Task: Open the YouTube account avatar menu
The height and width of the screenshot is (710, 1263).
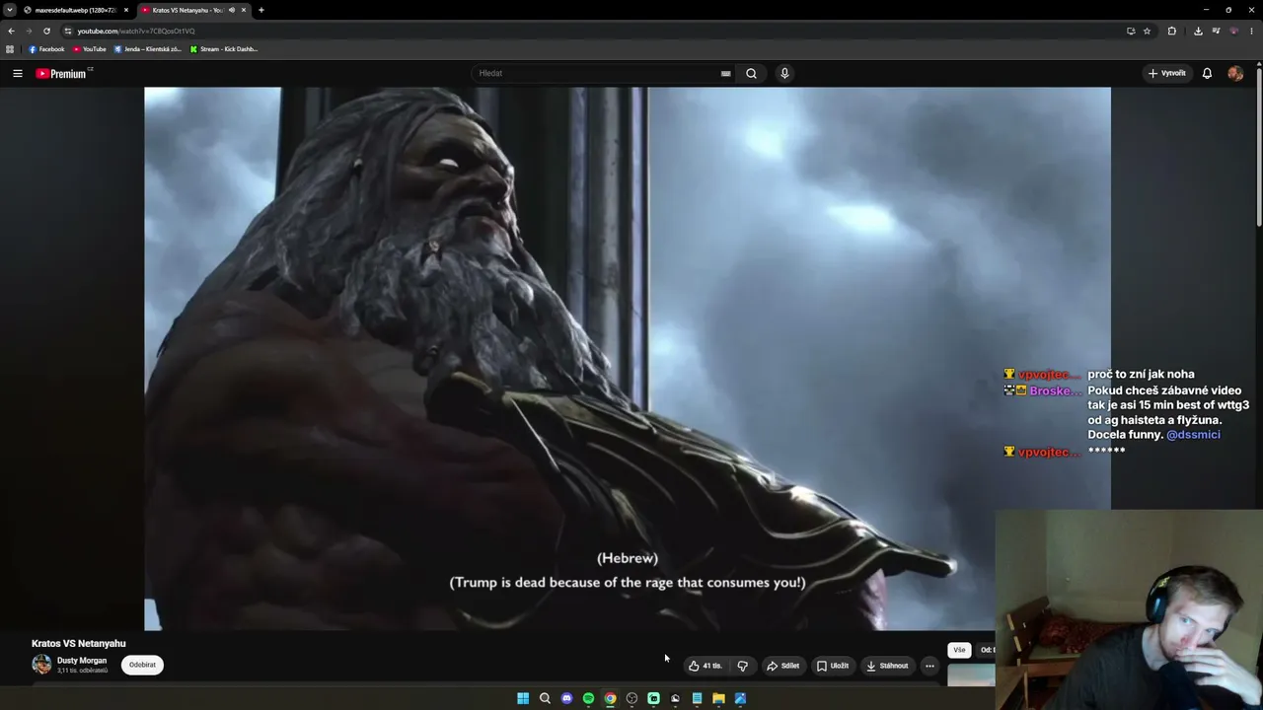Action: [x=1235, y=73]
